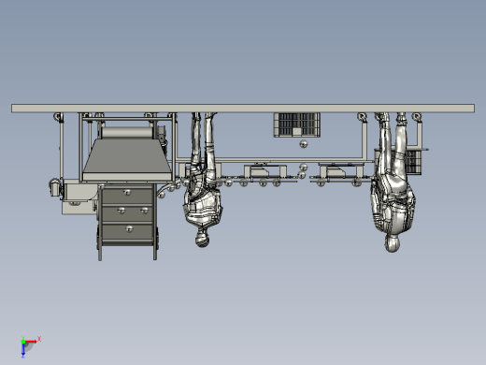Select the middle drawer with two knobs
The width and height of the screenshot is (486, 365).
pos(127,213)
